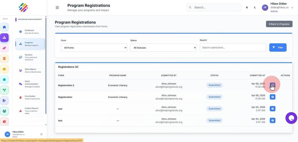
Task: Open the yellow graduation cap rail icon
Action: pyautogui.click(x=4, y=69)
